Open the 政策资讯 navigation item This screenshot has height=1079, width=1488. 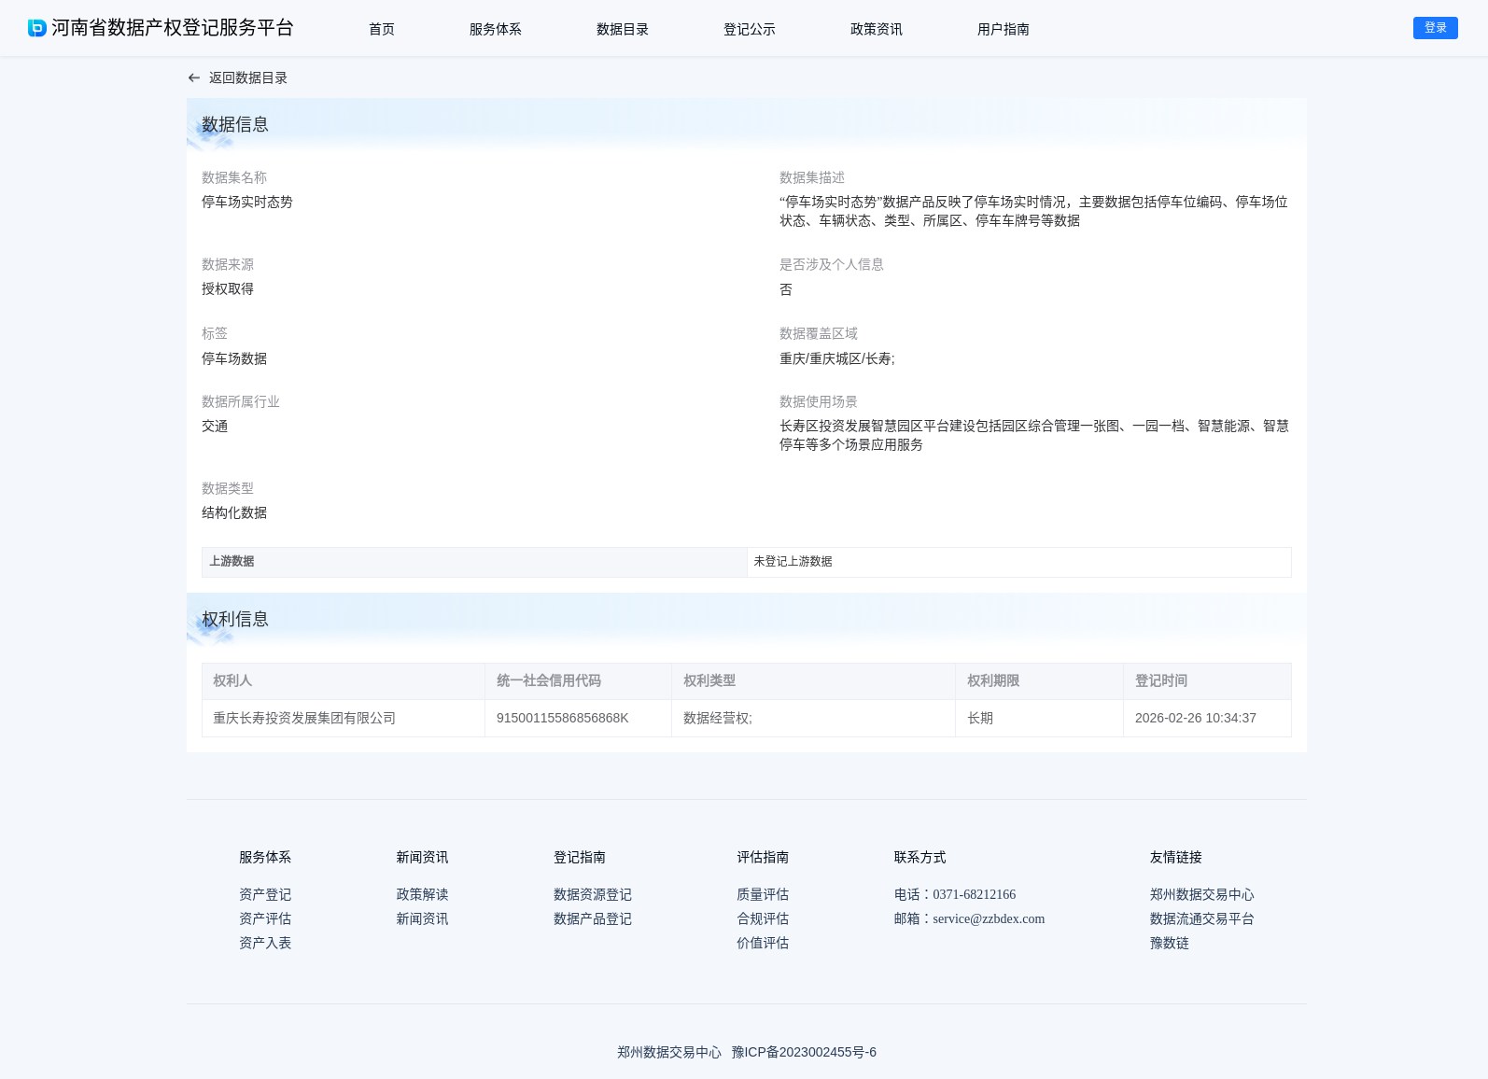pos(877,29)
